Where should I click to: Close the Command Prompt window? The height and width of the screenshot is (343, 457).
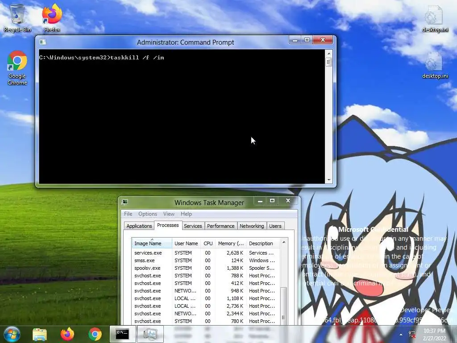(x=323, y=40)
